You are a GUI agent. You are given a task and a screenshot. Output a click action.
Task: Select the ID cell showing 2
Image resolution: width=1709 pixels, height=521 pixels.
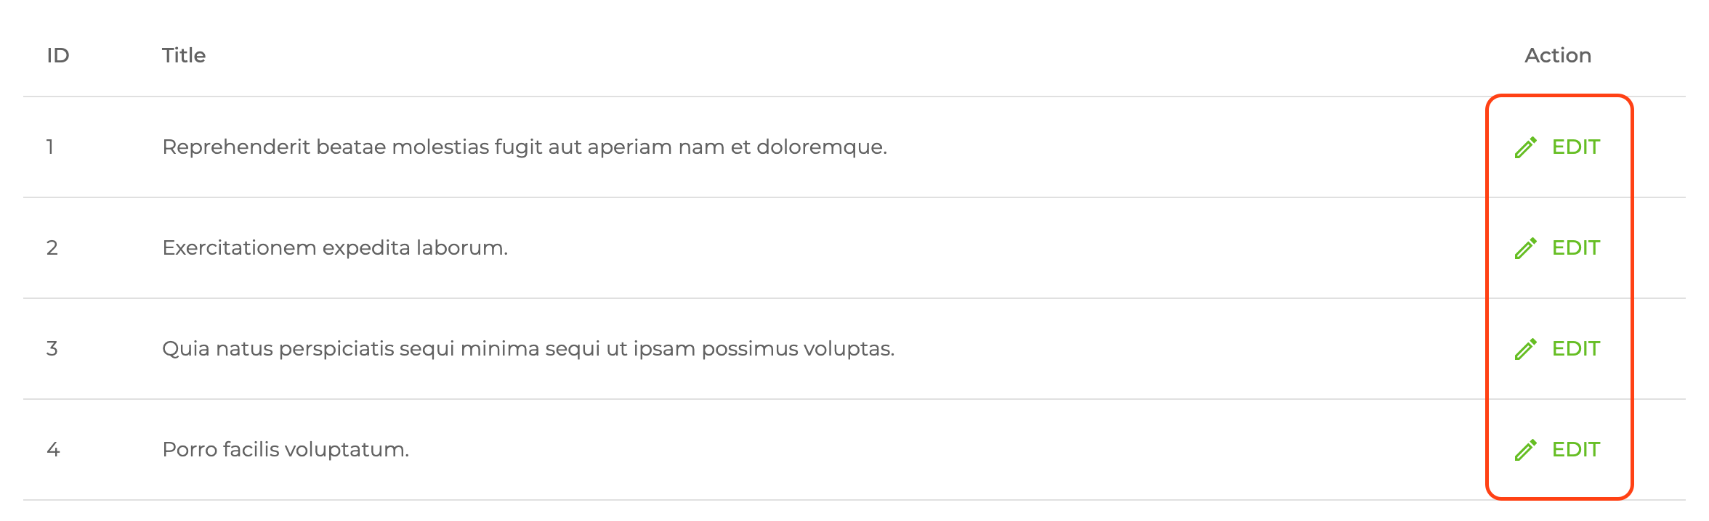coord(52,248)
